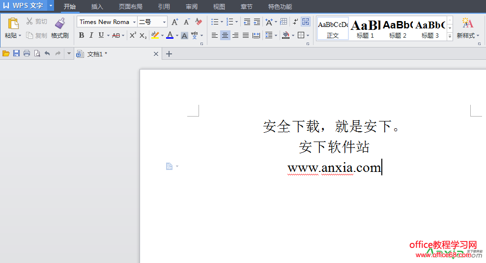Switch to the 插入 tab

97,6
